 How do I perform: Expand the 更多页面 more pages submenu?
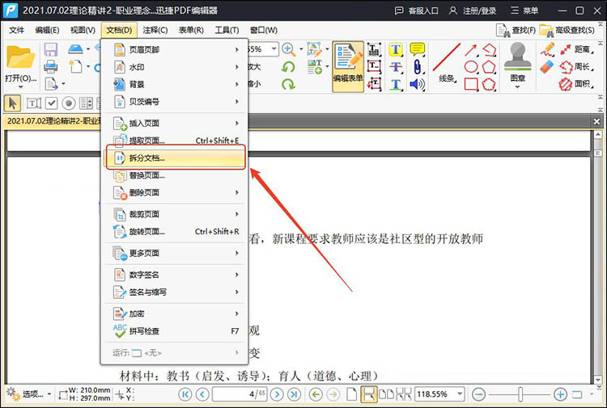pos(175,253)
